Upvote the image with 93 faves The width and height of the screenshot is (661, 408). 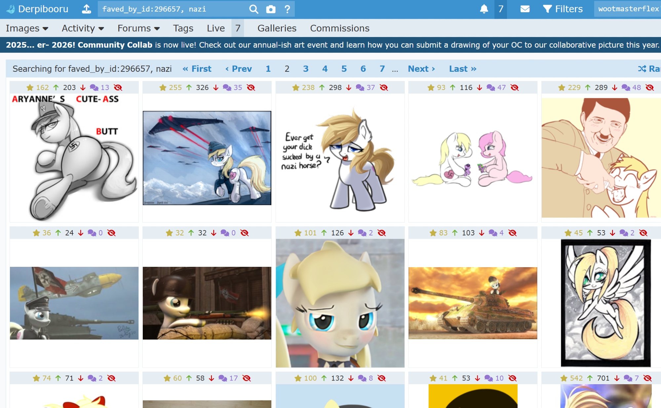(453, 88)
